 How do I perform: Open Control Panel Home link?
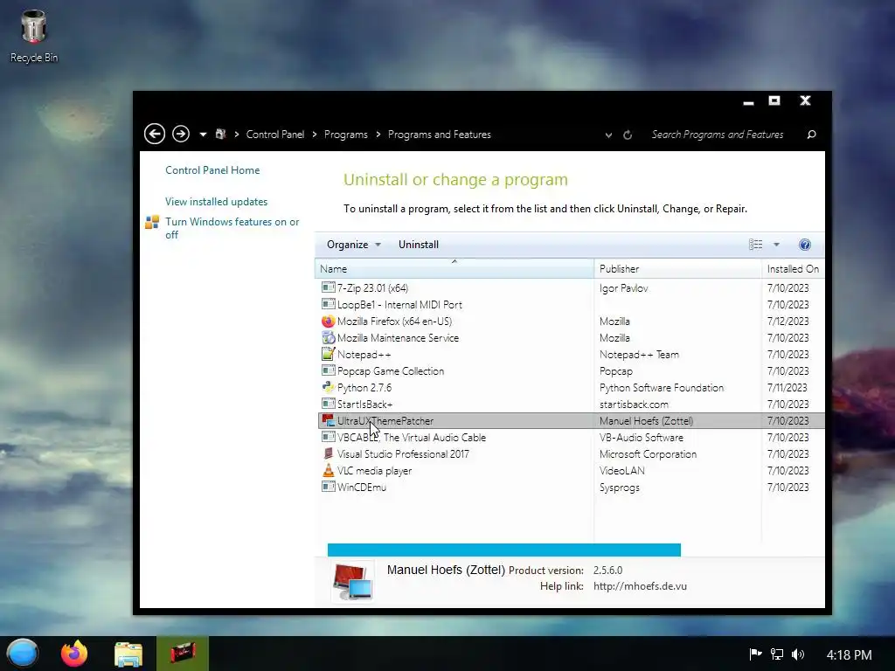pyautogui.click(x=212, y=170)
